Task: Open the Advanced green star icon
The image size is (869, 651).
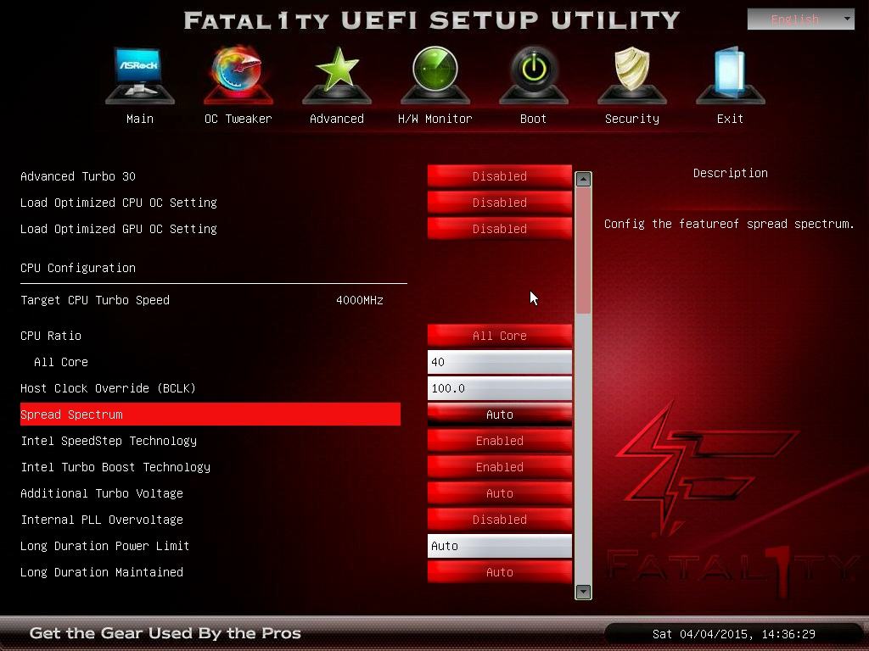Action: click(337, 75)
